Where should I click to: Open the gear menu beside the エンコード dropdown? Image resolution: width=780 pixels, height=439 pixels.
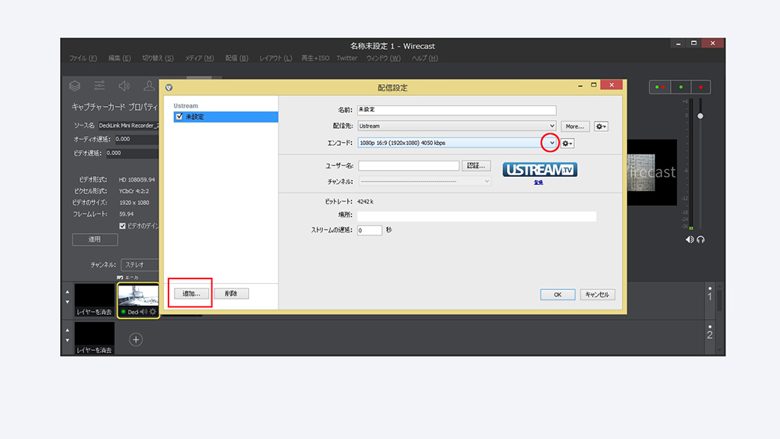tap(568, 143)
